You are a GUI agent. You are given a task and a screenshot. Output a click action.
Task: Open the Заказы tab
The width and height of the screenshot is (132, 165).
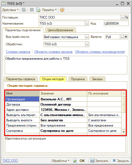click(x=97, y=79)
